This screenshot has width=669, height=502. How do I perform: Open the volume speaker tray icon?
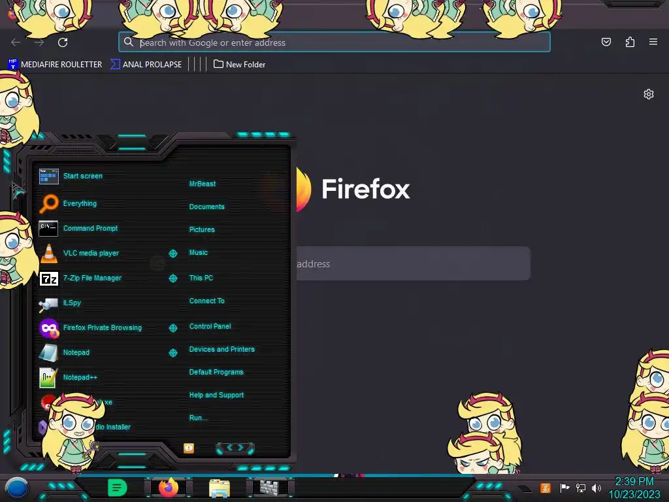point(596,488)
